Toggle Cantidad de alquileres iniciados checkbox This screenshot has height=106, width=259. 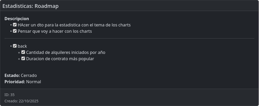tap(23, 52)
